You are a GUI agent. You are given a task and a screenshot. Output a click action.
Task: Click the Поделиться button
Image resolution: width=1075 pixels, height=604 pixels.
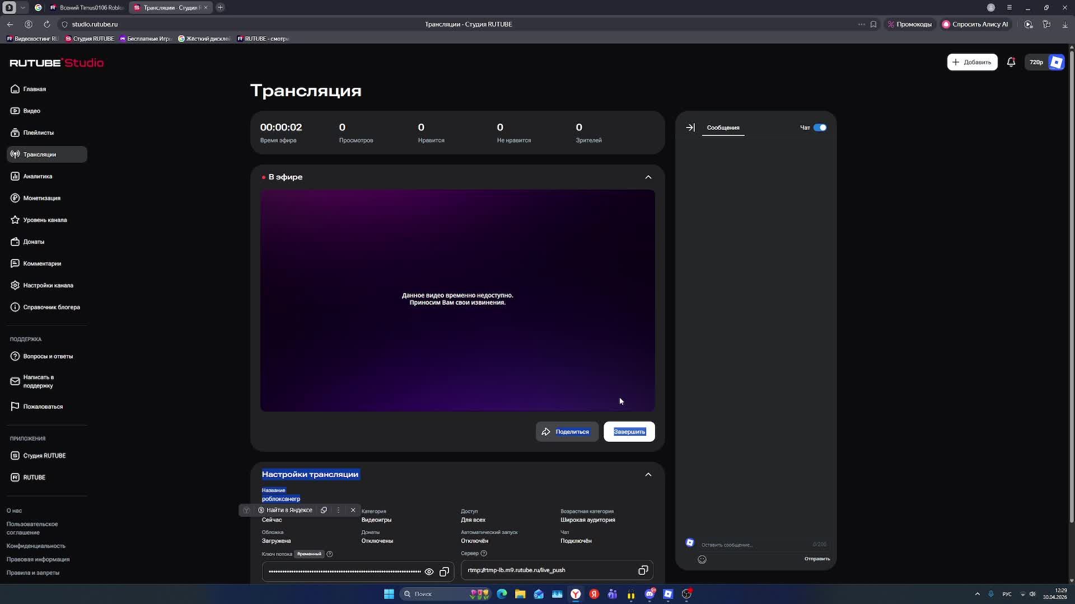click(x=567, y=432)
